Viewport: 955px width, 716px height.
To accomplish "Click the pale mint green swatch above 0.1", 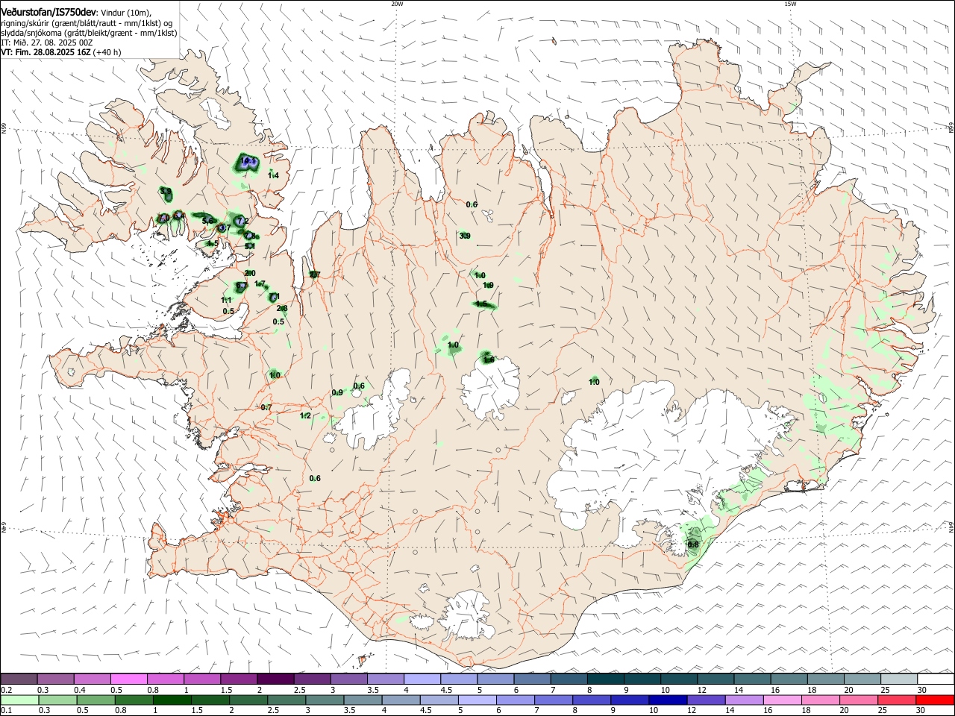I will (19, 700).
